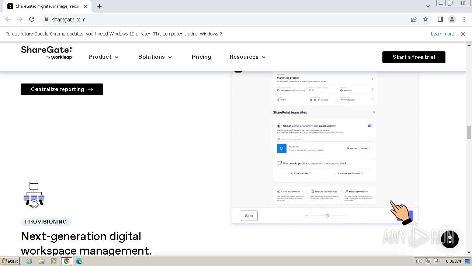Click the Back button in the demo

249,216
